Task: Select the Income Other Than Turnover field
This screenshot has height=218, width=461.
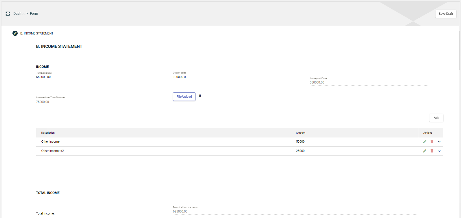Action: tap(96, 102)
